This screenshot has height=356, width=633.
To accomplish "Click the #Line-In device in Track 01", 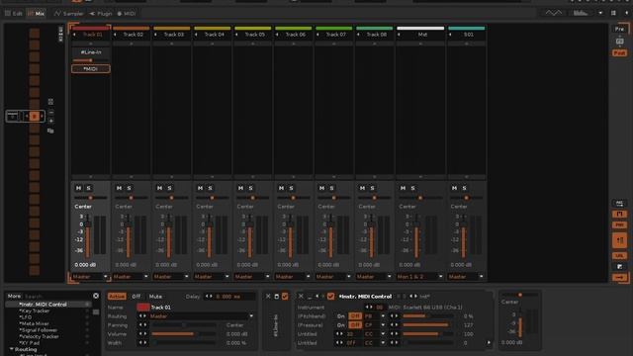I will coord(90,52).
